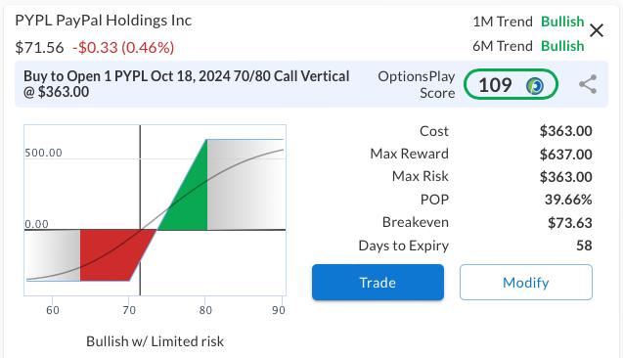The height and width of the screenshot is (358, 623).
Task: Click the share icon
Action: point(588,84)
